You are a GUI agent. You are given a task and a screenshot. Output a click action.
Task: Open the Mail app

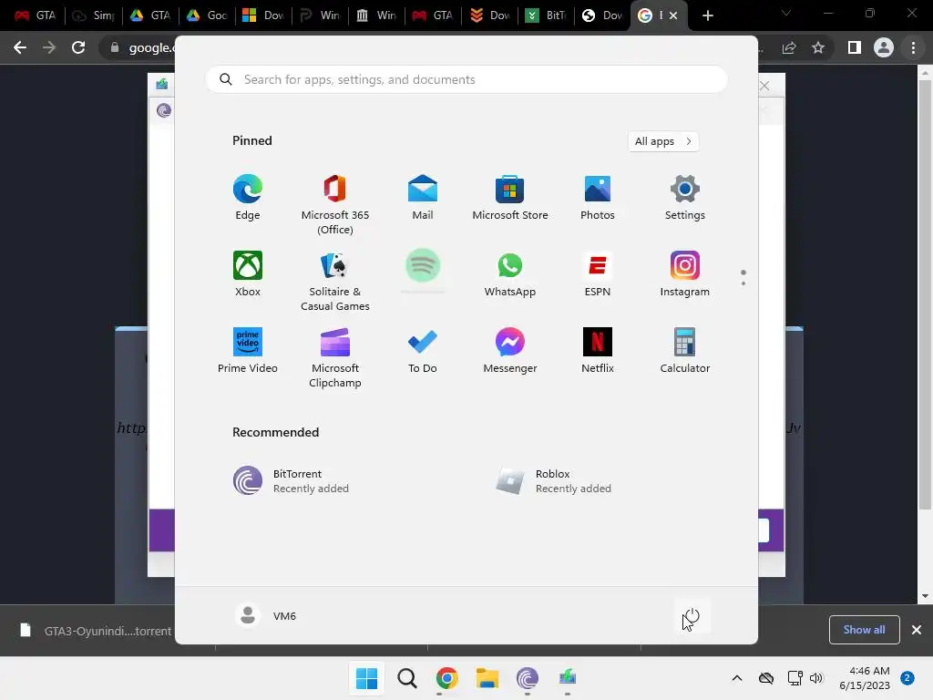click(x=423, y=198)
